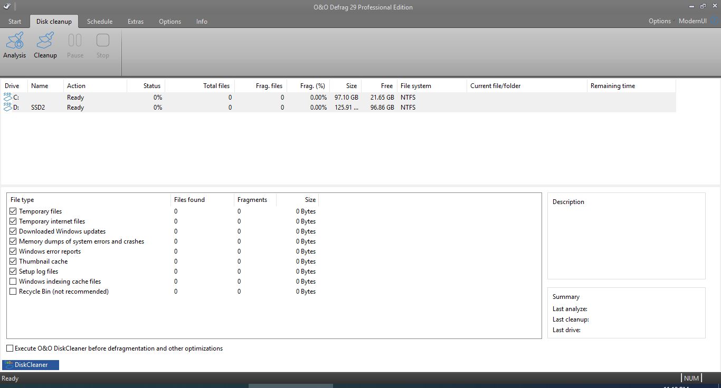Click the 21.65 GB free cell

[382, 98]
